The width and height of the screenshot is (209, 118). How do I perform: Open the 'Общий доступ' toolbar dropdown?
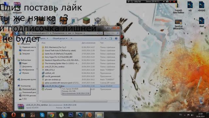(60, 38)
